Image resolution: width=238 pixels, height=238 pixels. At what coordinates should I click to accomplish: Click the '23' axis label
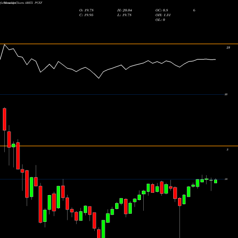pos(228,48)
